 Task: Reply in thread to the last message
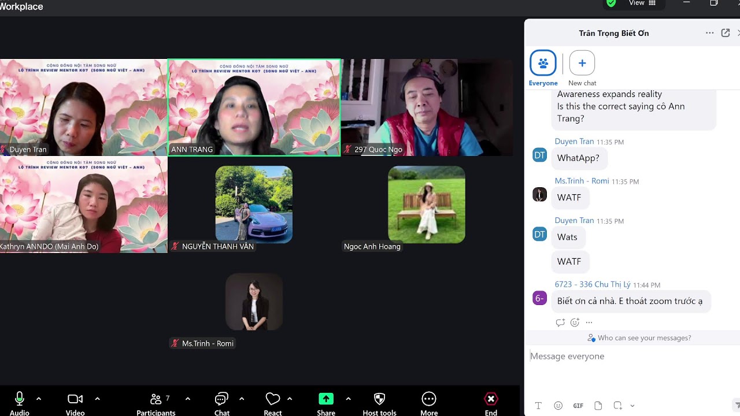(560, 323)
